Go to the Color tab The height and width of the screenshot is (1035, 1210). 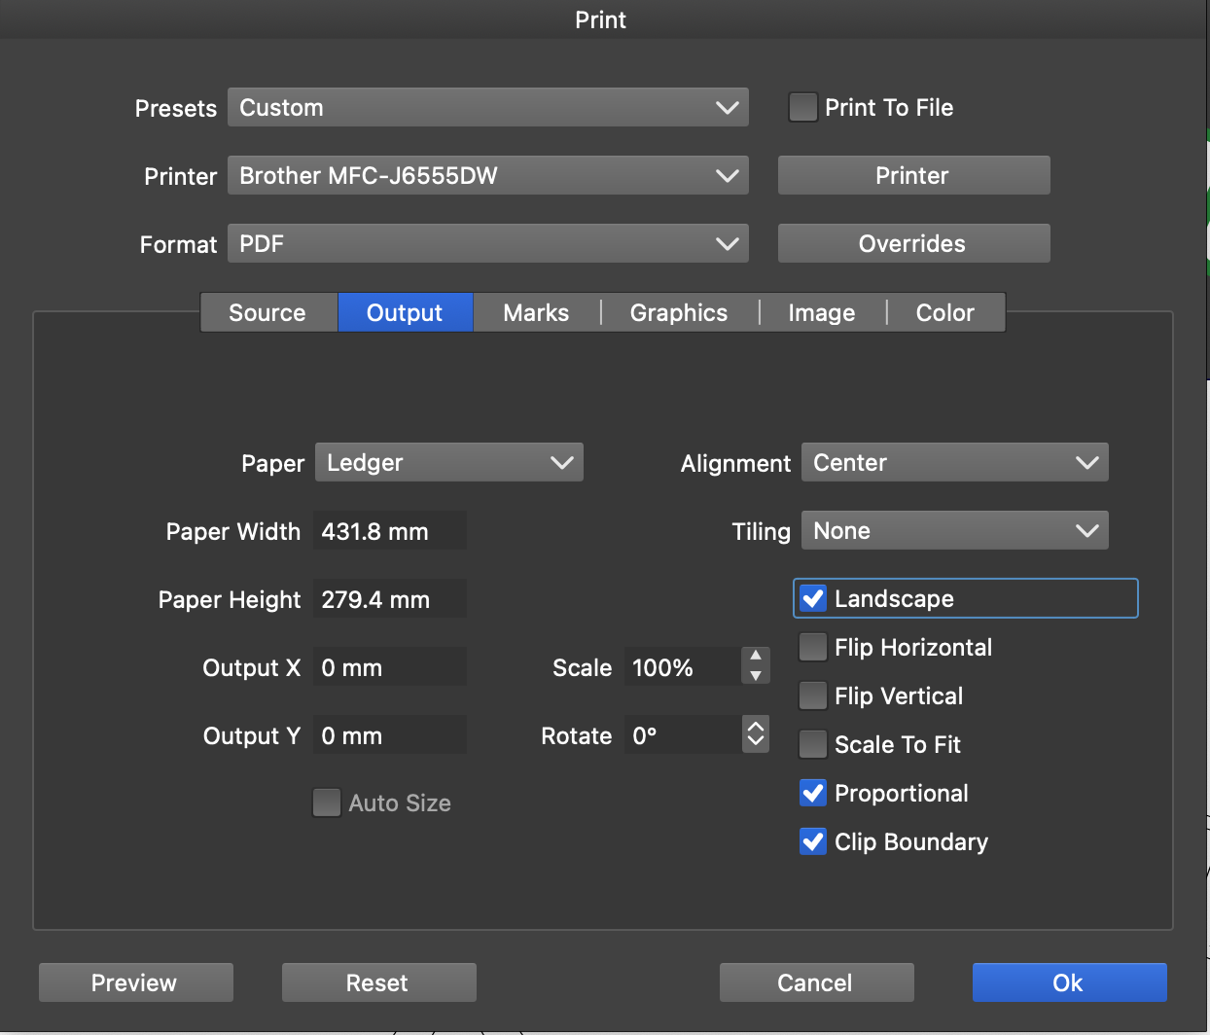[x=944, y=313]
